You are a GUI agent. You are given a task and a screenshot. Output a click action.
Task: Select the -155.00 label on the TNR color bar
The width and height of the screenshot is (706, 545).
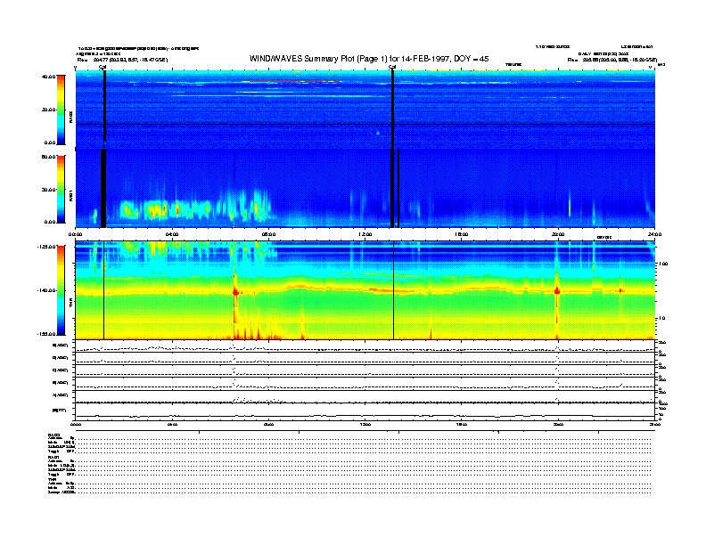point(47,334)
